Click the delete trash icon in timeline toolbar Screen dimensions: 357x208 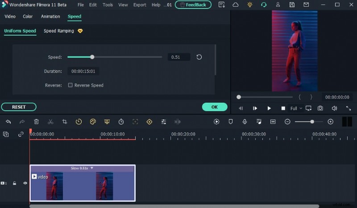pos(37,122)
